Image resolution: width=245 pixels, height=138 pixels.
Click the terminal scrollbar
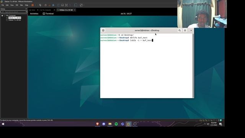coord(193,66)
